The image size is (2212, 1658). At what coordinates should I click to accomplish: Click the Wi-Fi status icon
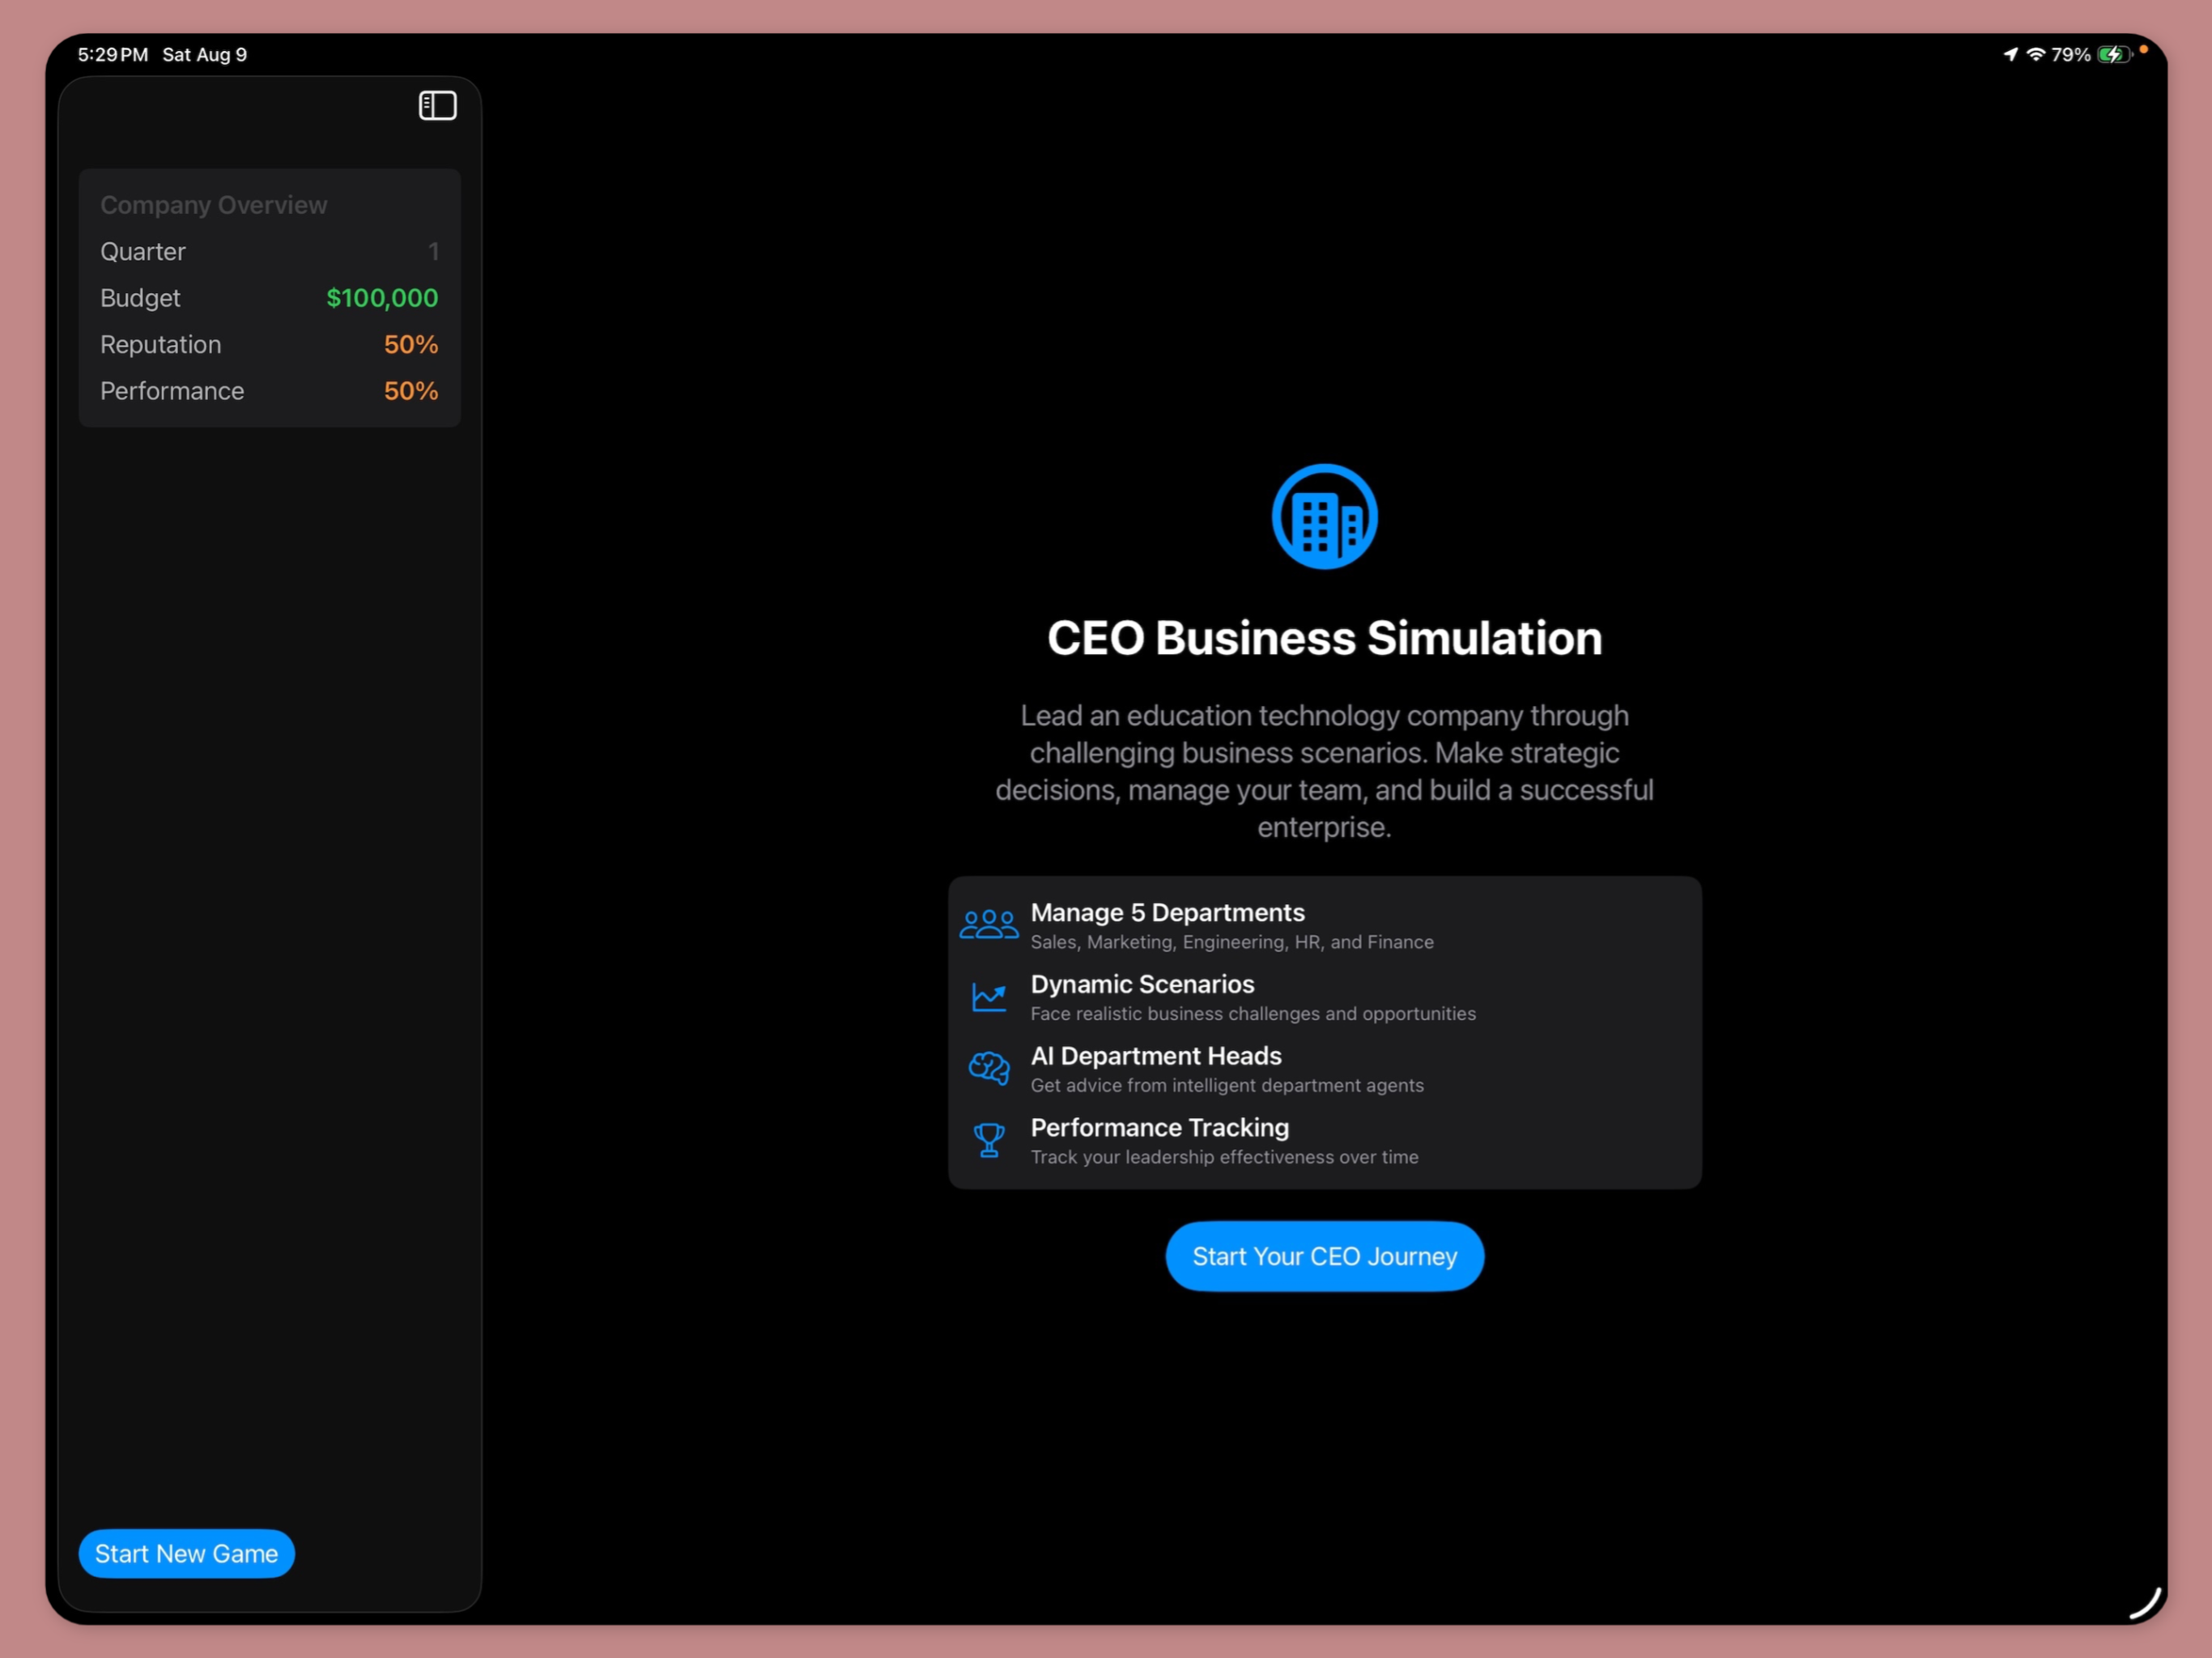coord(2035,54)
